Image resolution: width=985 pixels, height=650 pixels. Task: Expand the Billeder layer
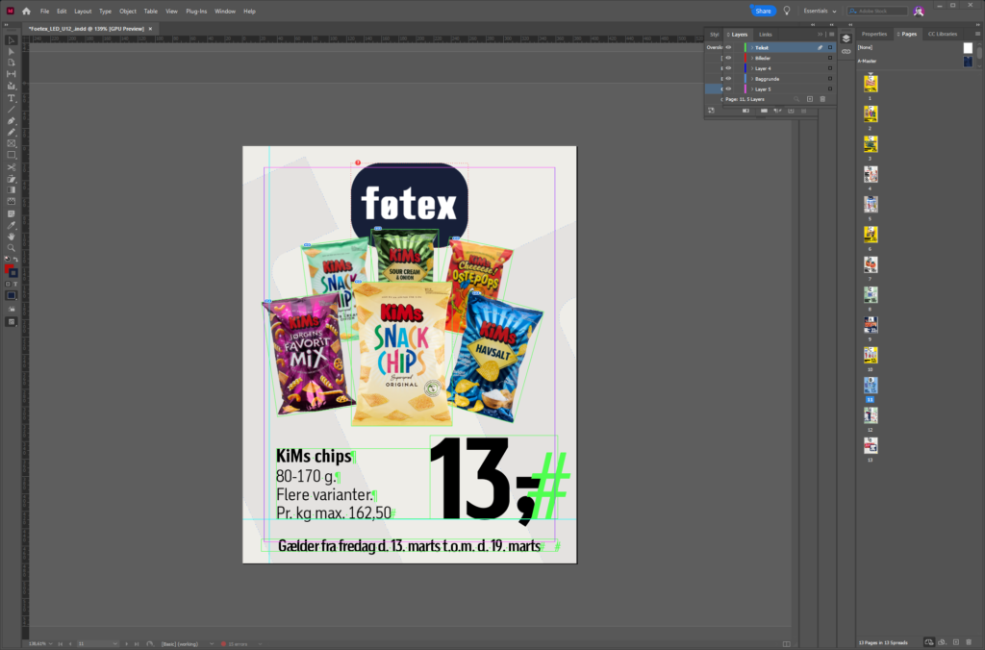pyautogui.click(x=752, y=58)
